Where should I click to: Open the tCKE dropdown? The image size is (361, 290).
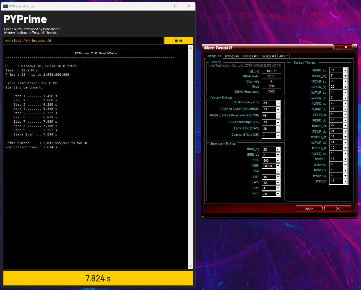(278, 188)
